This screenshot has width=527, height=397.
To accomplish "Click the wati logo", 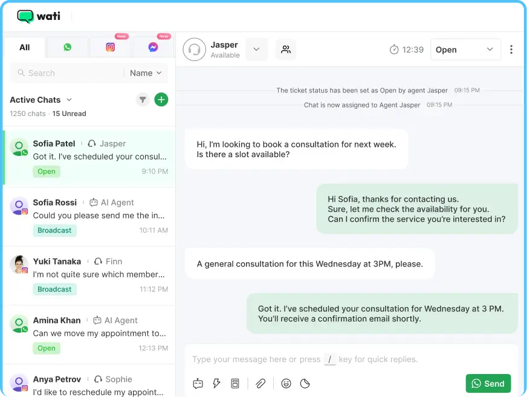I will click(x=39, y=16).
